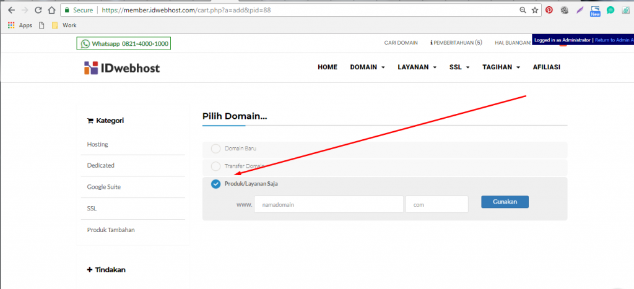Select the Transfer Domain radio option
This screenshot has height=289, width=634.
216,166
